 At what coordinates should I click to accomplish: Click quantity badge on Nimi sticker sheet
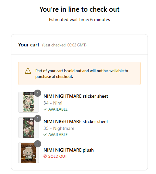pyautogui.click(x=38, y=93)
